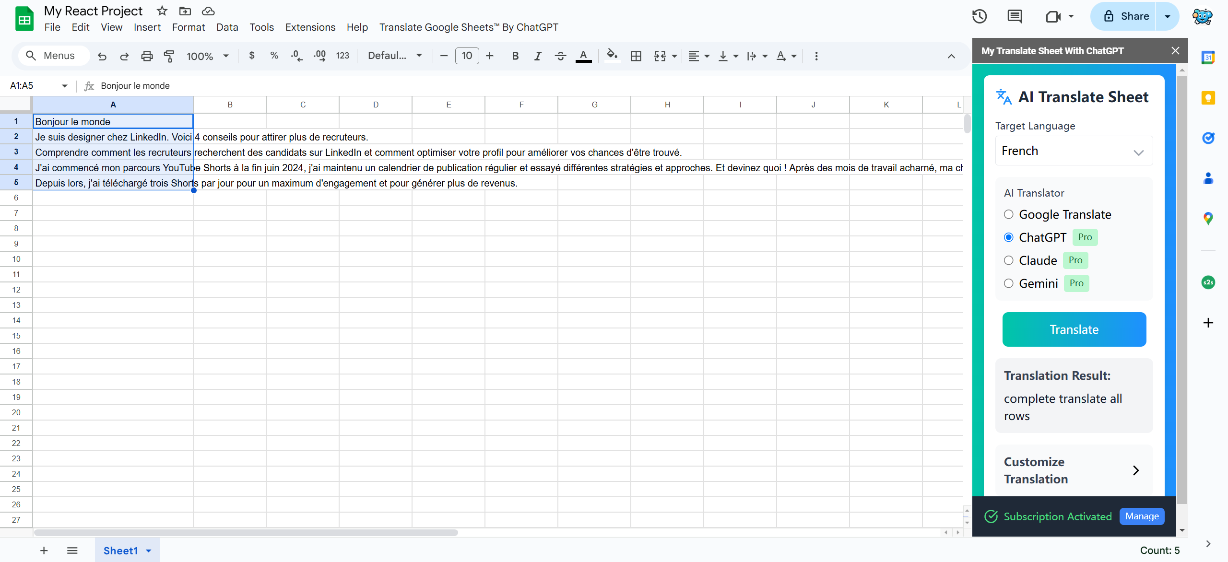Open Google Maps side panel icon
The width and height of the screenshot is (1228, 562).
click(1208, 219)
